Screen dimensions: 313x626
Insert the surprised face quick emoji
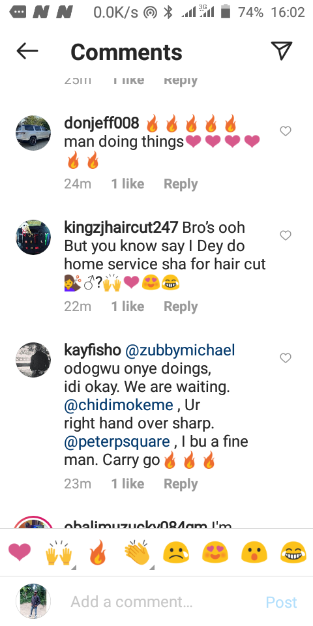[254, 554]
